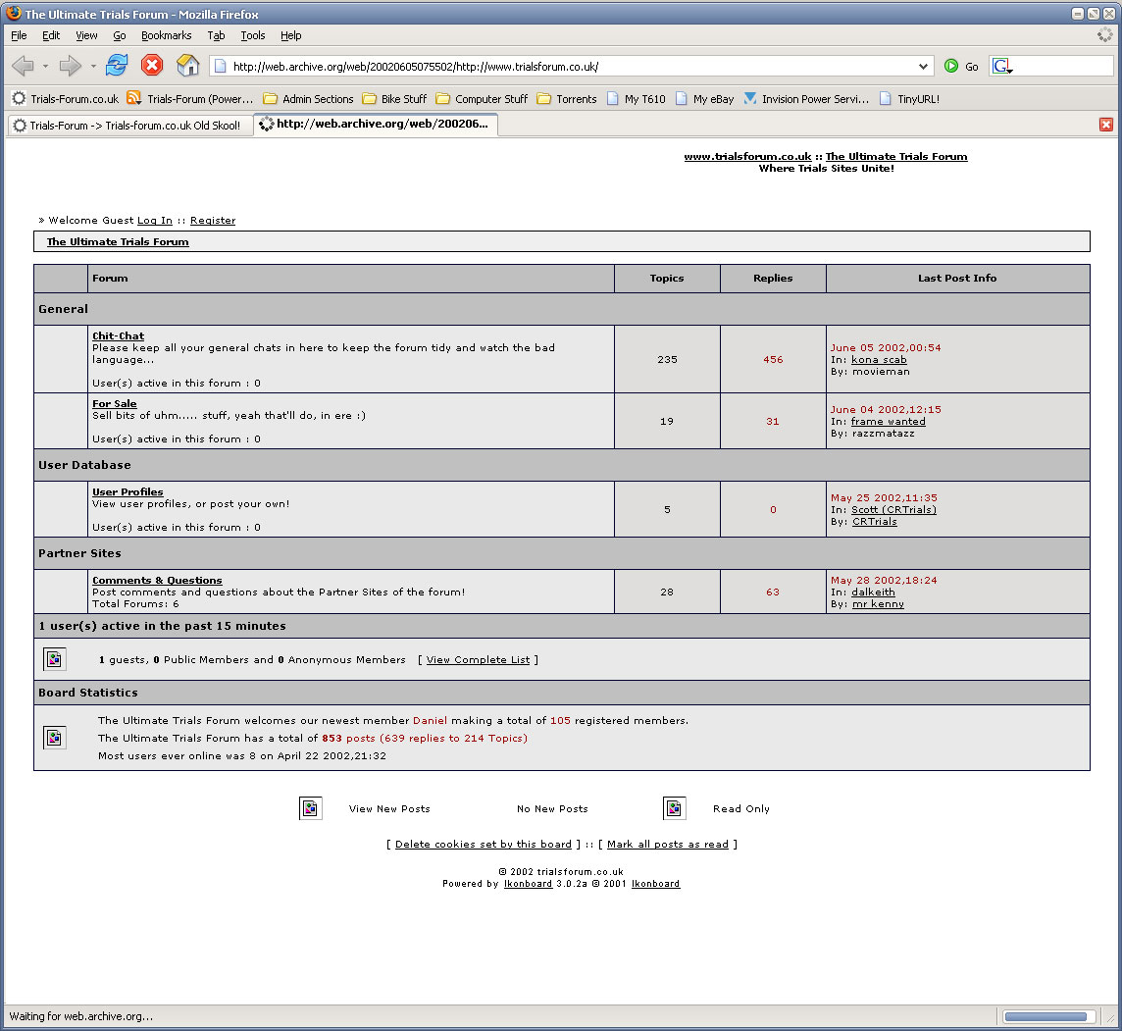Open the frame wanted last post

coord(888,422)
